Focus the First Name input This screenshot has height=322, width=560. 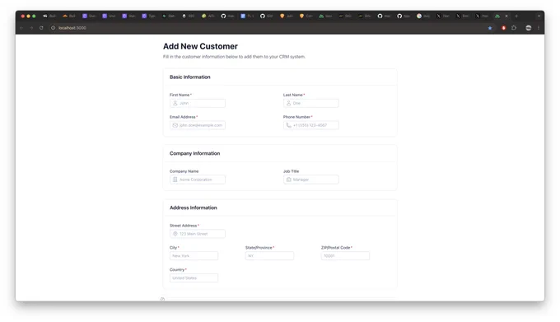(198, 103)
